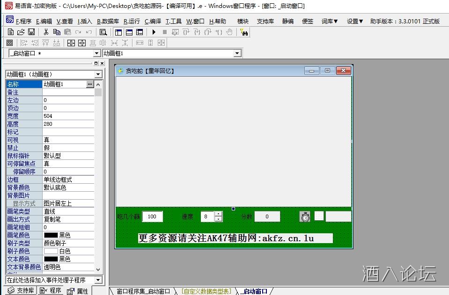Save the project using the disk icon
This screenshot has height=295, width=449.
coord(31,32)
